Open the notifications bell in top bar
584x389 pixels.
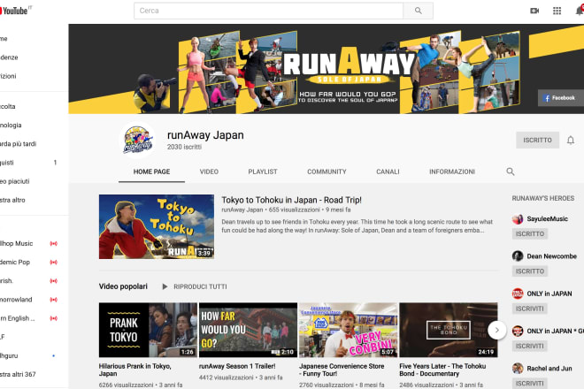pos(580,11)
